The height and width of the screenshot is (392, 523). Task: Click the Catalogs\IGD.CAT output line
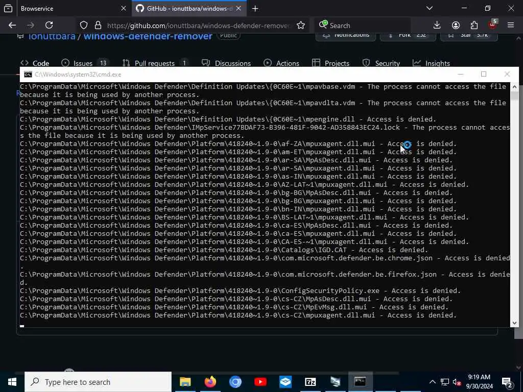(224, 250)
